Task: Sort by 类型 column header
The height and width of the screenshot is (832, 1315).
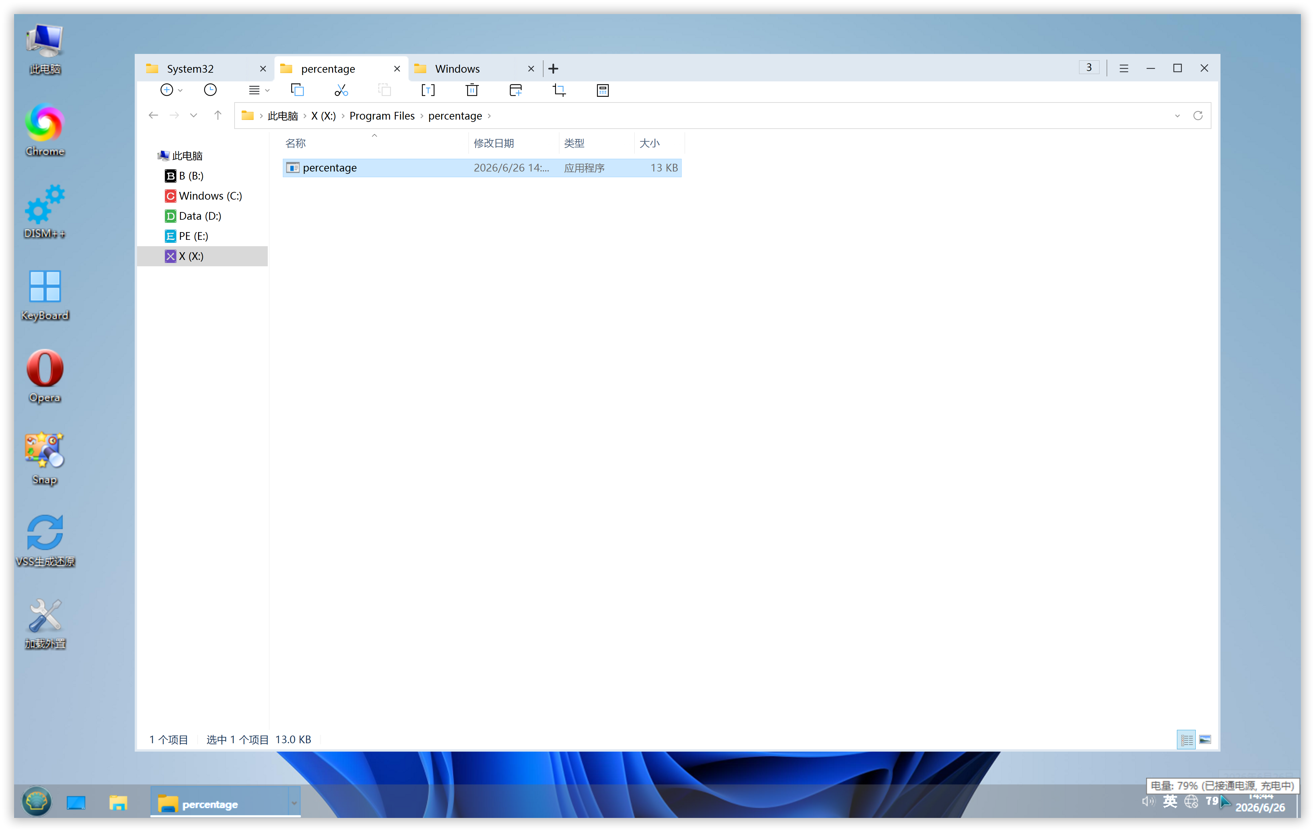Action: pyautogui.click(x=596, y=143)
